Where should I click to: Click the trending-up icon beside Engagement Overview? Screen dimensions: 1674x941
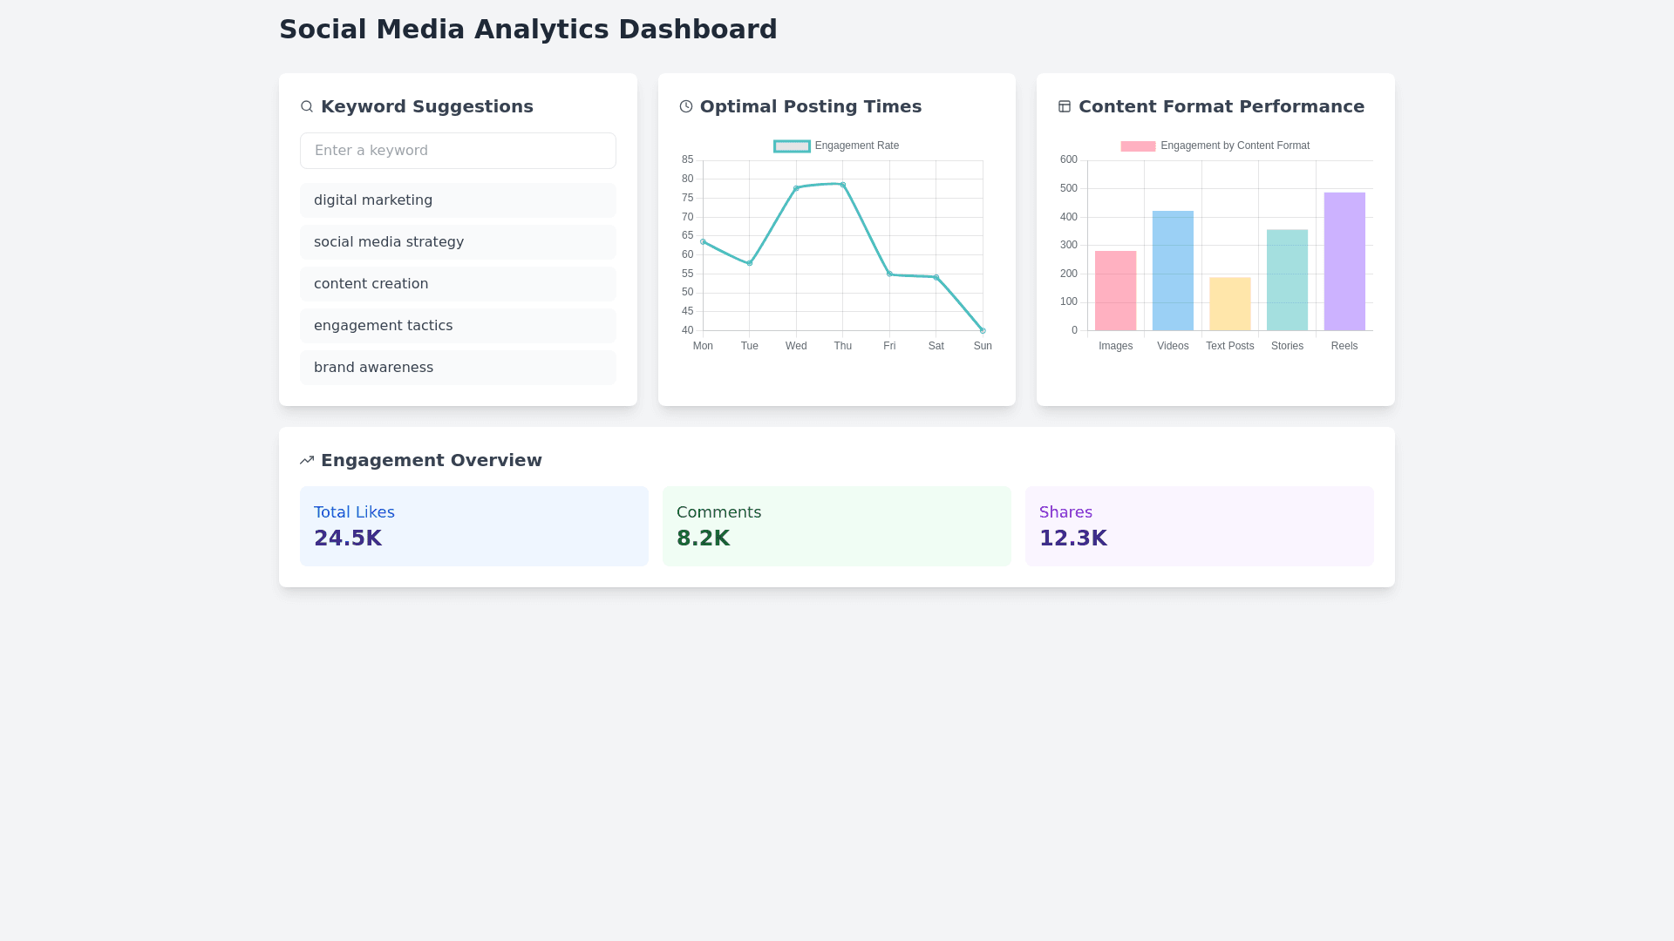[x=307, y=460]
